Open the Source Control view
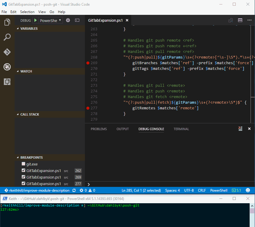255x227 pixels. [7, 52]
